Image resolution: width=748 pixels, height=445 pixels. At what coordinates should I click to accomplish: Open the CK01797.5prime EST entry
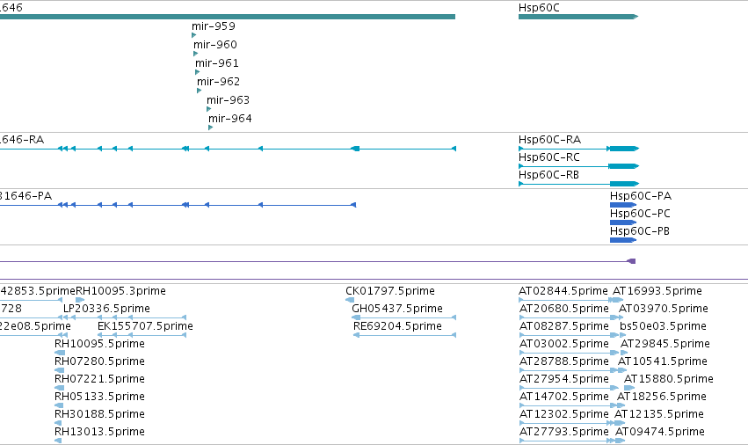tap(390, 291)
